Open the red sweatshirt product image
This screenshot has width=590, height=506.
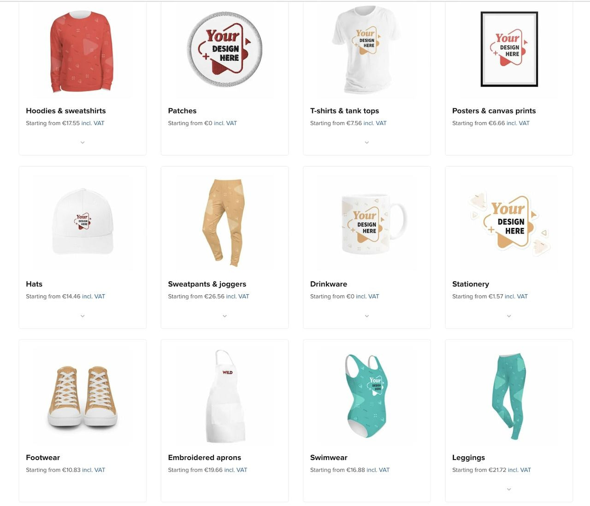(x=82, y=52)
